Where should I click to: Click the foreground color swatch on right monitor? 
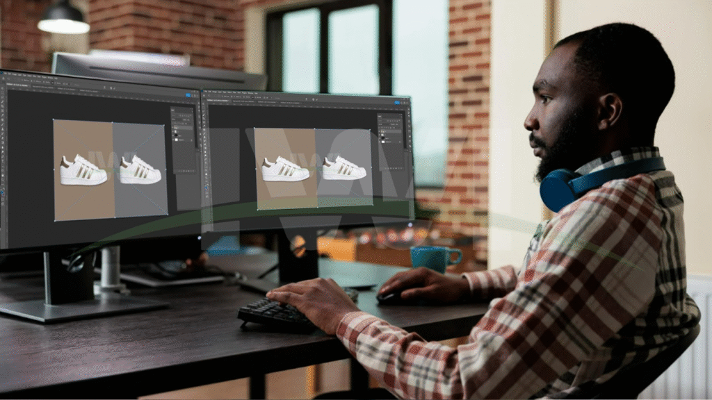[207, 187]
